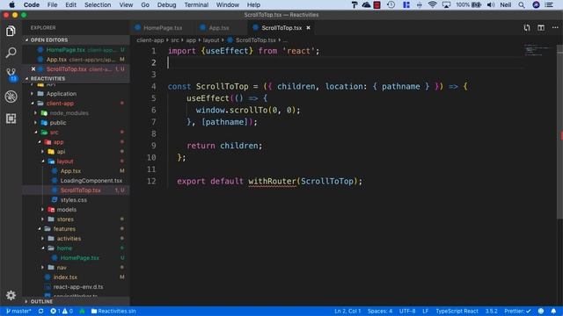The image size is (563, 316).
Task: Click the Time Machine icon in menu bar
Action: [391, 4]
